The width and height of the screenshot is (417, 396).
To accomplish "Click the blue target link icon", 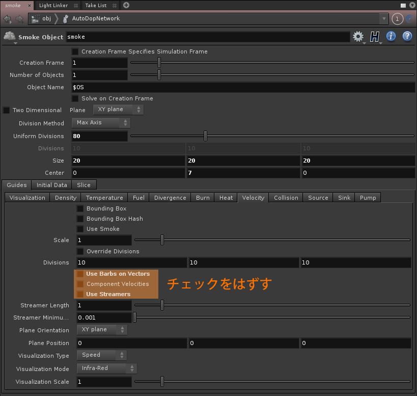I will tap(410, 19).
